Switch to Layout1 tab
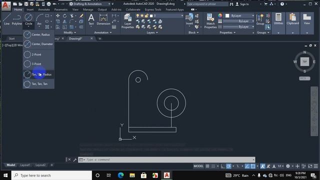The image size is (320, 180). point(25,165)
